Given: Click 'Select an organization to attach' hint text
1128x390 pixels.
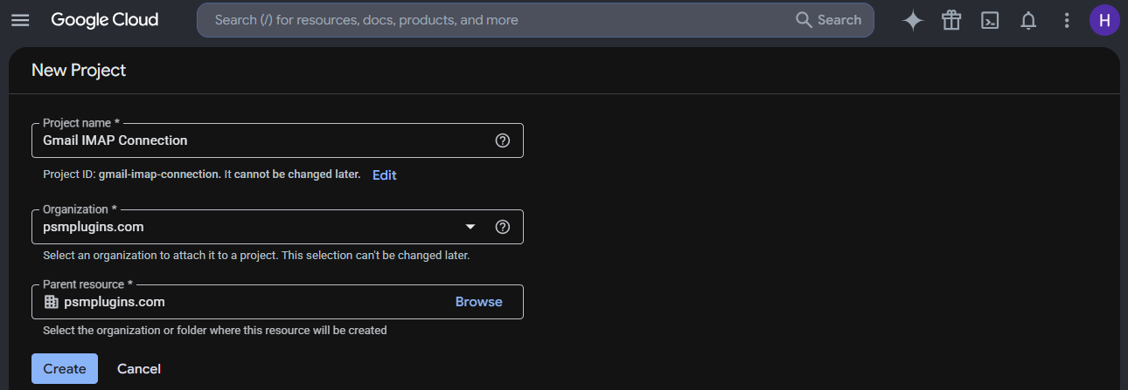Looking at the screenshot, I should (x=256, y=256).
